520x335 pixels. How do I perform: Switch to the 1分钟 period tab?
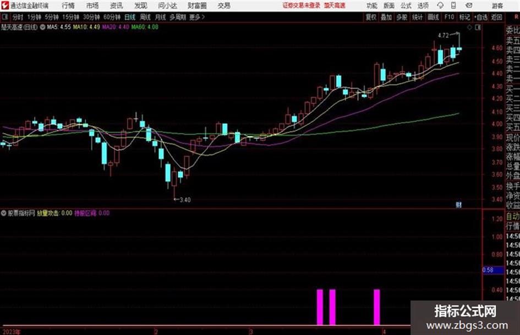point(34,17)
